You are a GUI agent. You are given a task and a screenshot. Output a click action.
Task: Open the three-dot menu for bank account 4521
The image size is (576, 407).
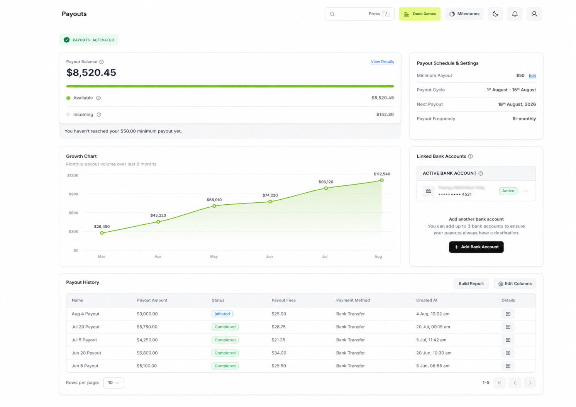[525, 191]
